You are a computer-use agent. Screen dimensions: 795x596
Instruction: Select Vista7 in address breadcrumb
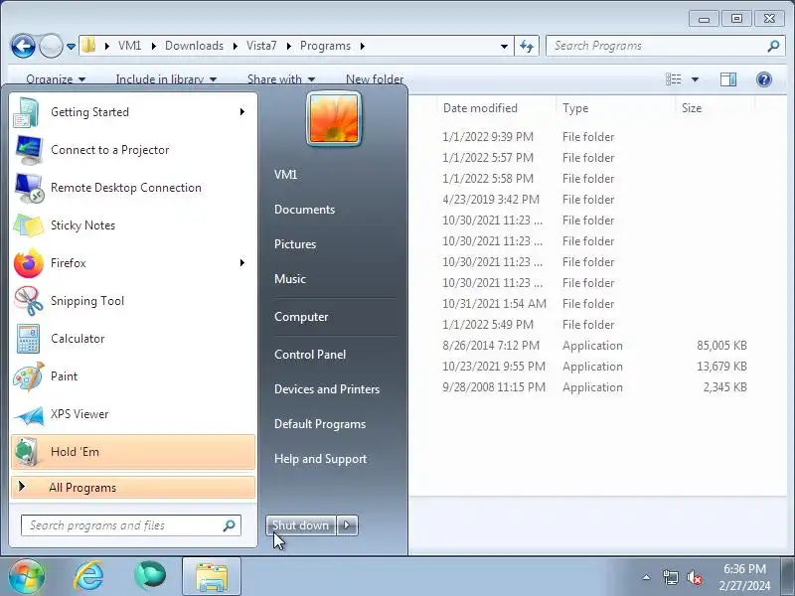tap(261, 46)
